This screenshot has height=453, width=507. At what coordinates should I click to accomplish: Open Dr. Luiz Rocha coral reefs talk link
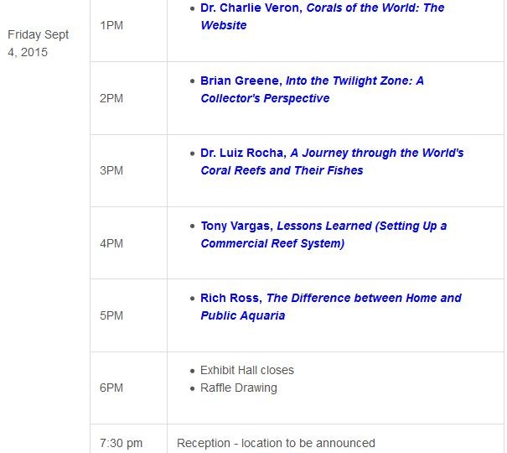tap(332, 161)
